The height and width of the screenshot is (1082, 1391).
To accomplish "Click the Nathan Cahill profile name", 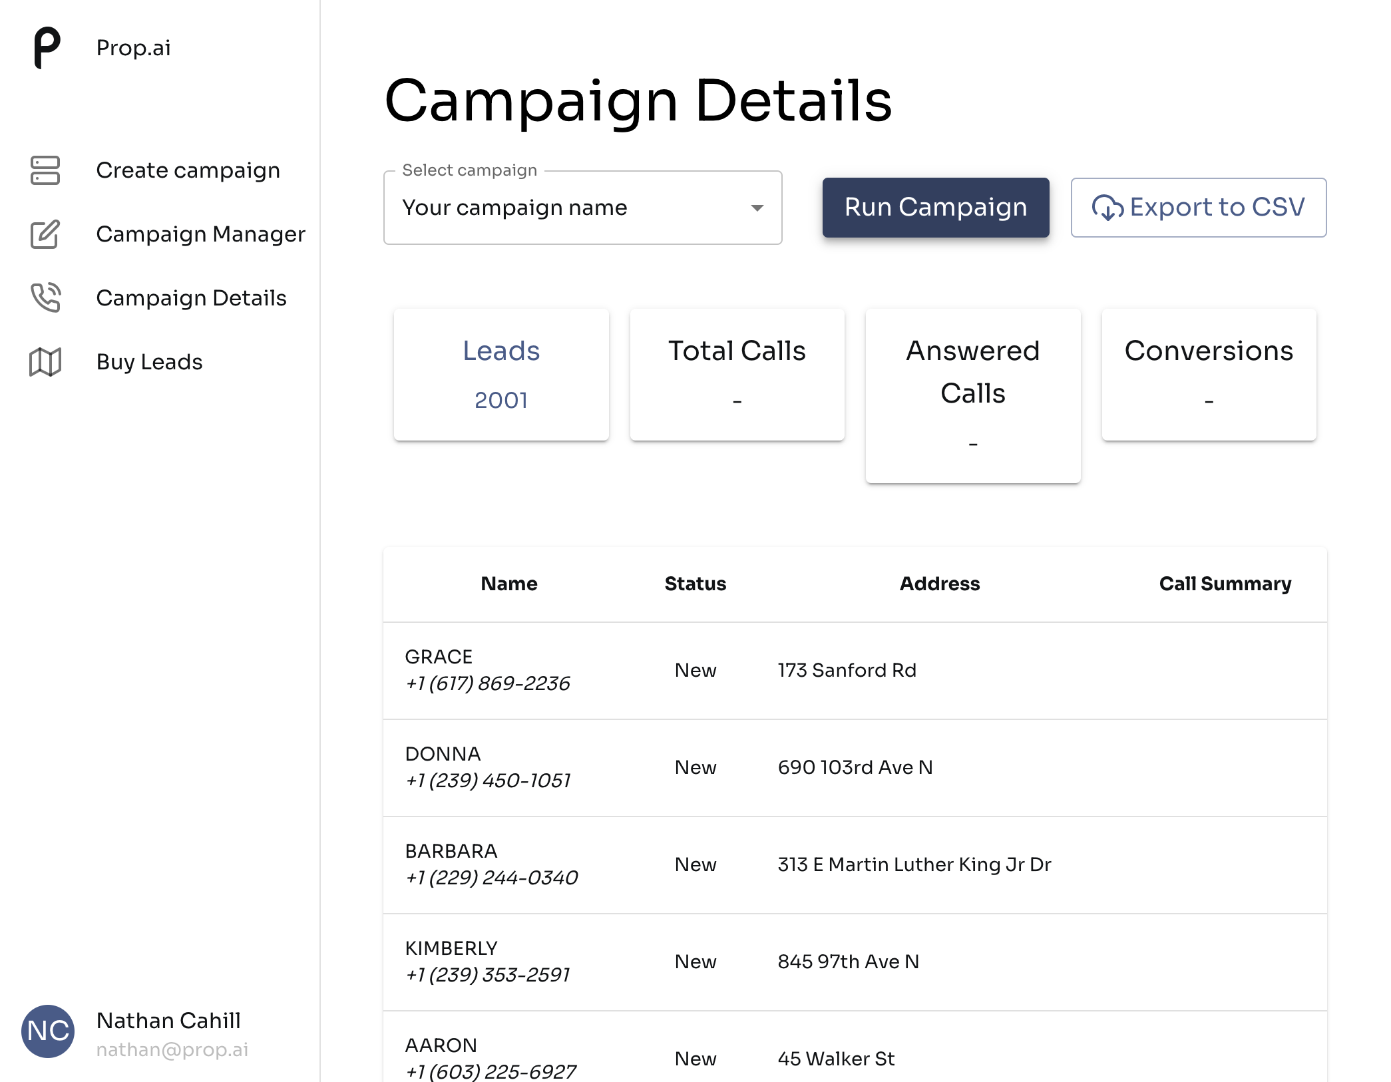I will [168, 1021].
